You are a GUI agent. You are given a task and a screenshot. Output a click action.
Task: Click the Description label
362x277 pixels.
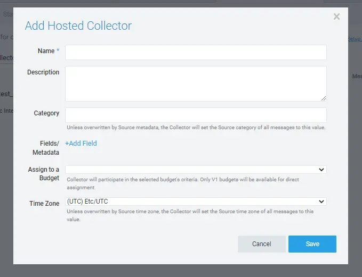tap(43, 72)
